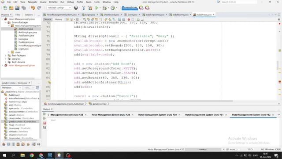Select AddDriver.java in project tree
Screen dimensions: 282x159
[x=26, y=29]
